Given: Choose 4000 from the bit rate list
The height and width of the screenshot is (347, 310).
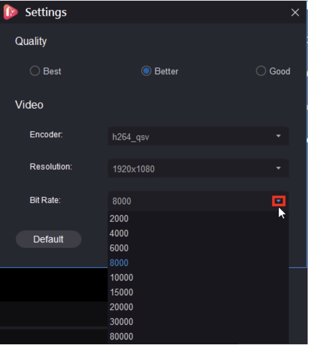Looking at the screenshot, I should tap(199, 234).
